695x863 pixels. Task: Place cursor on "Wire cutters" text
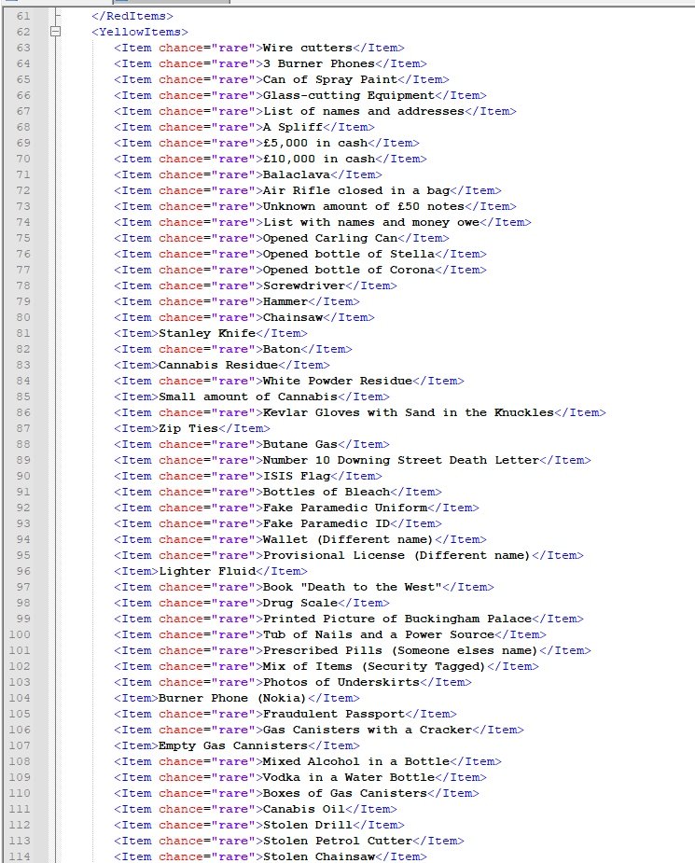coord(307,48)
